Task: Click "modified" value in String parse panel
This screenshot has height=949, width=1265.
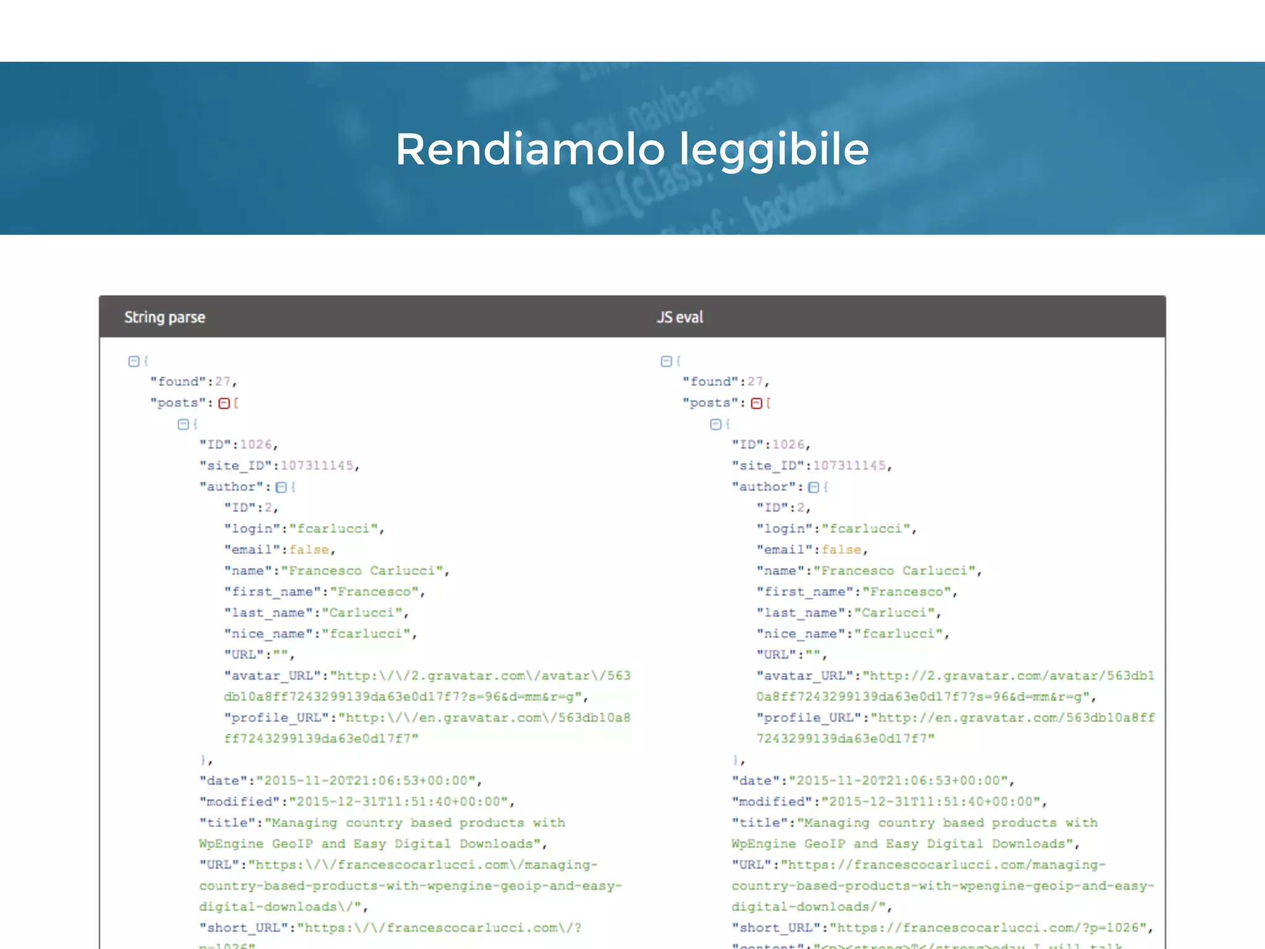Action: pos(398,802)
